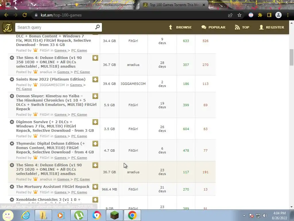This screenshot has height=221, width=294.
Task: Click gear icon beside Xenoblade Chronicles 3
Action: coord(12,200)
